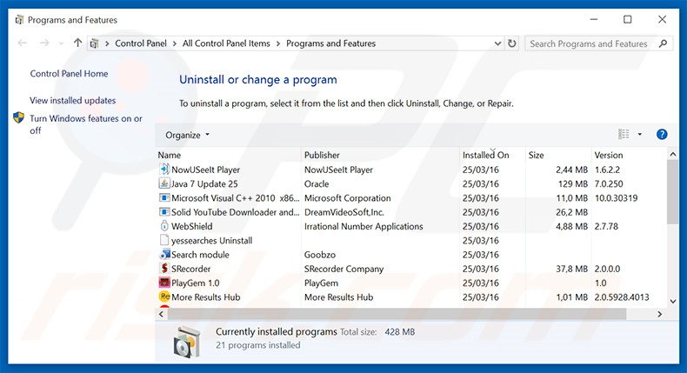The width and height of the screenshot is (687, 373).
Task: Click version 2.0.5928.4013
Action: (x=621, y=296)
